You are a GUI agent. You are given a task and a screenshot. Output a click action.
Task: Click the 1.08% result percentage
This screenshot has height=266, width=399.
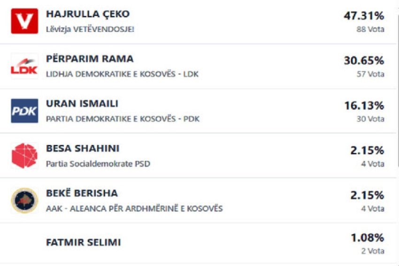(x=367, y=238)
